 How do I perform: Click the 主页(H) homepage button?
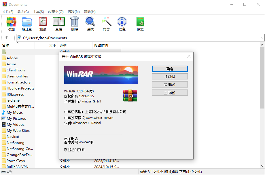click(170, 92)
